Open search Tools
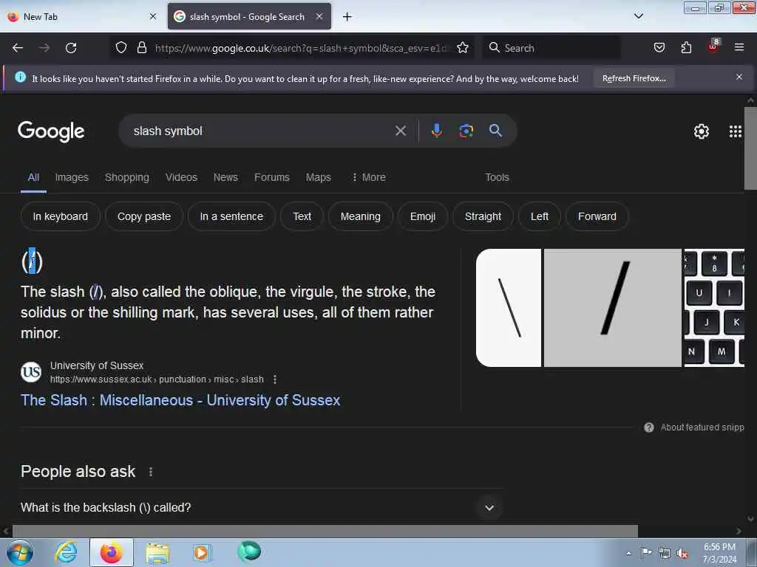This screenshot has width=757, height=567. 497,177
